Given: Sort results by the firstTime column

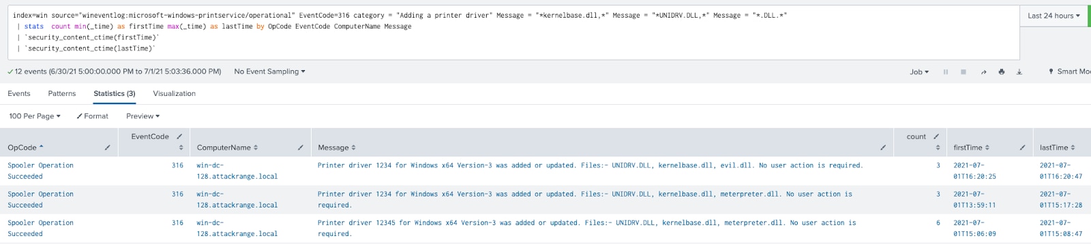Looking at the screenshot, I should [x=972, y=148].
